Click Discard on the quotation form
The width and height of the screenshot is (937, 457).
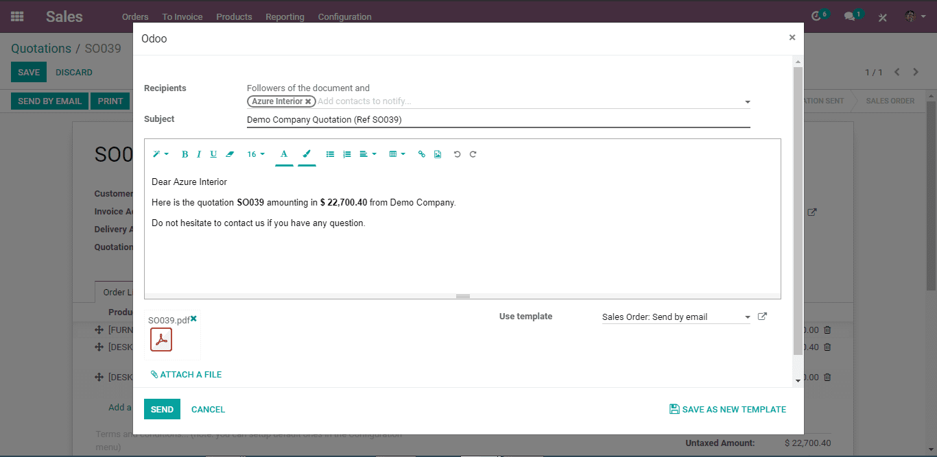pos(74,72)
